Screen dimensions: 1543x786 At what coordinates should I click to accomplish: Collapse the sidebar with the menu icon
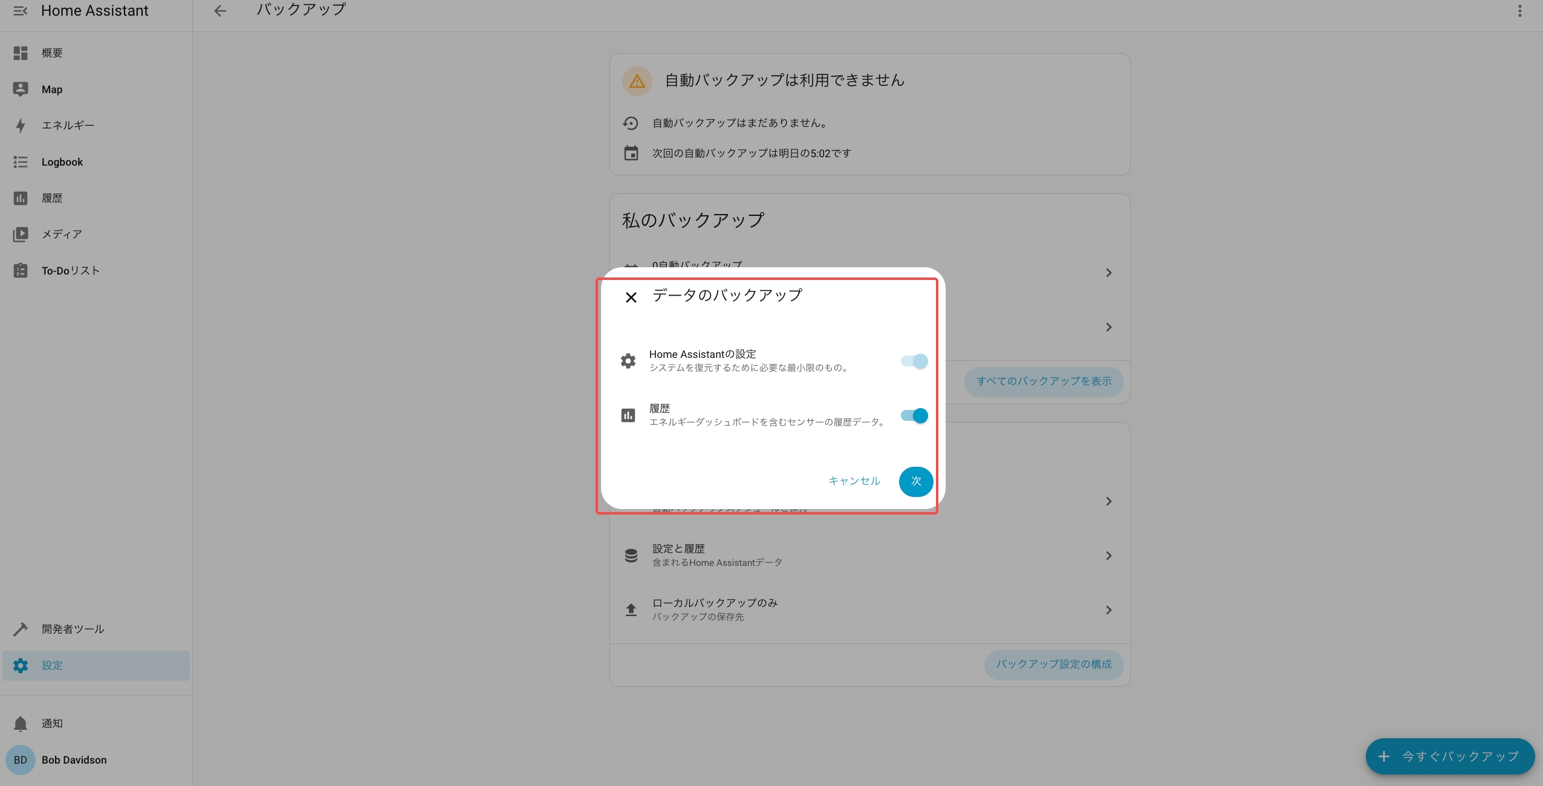(x=20, y=11)
